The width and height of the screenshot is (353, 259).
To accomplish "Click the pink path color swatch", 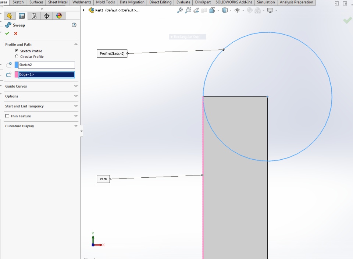I will 16,75.
